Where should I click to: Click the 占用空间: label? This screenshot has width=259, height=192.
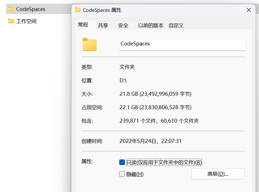click(x=92, y=107)
